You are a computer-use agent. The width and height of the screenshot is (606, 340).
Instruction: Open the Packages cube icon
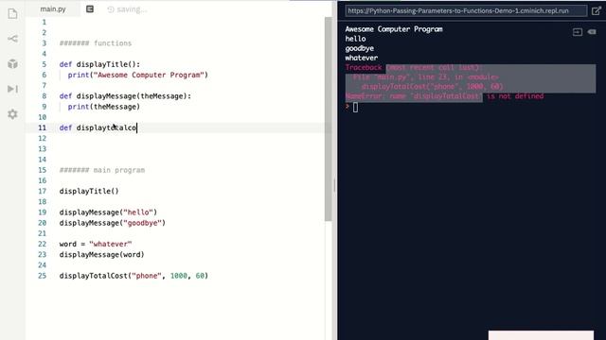(12, 63)
